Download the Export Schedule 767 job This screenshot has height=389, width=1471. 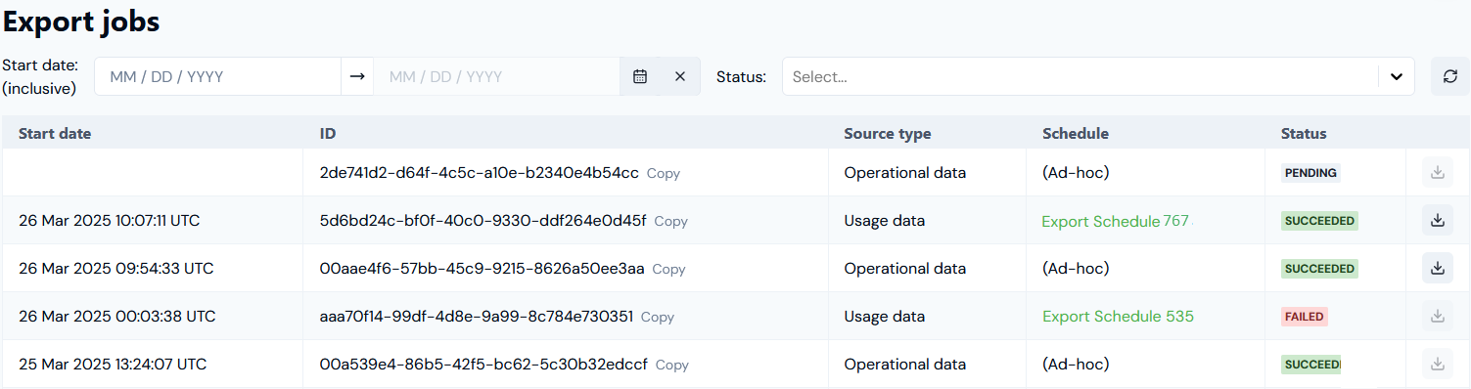(1438, 221)
